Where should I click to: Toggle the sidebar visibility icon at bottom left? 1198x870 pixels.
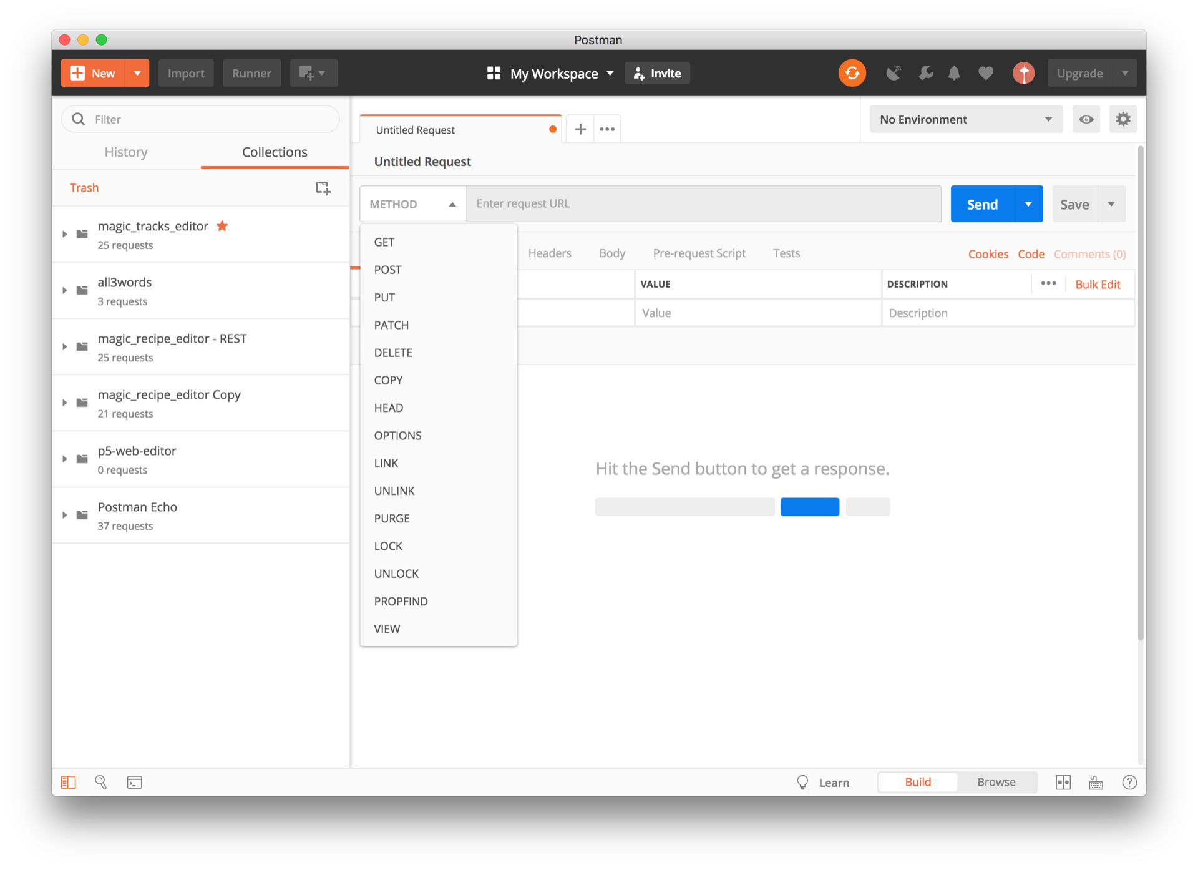pos(68,782)
